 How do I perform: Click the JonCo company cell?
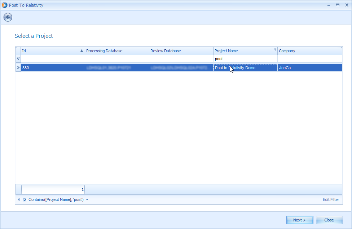(310, 68)
